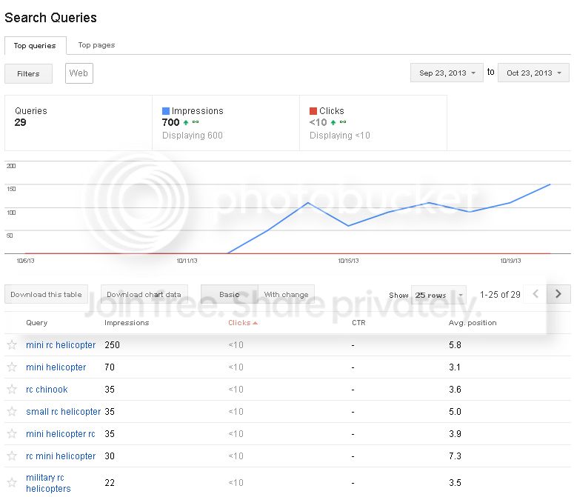Toggle Basic view mode
Screen dimensions: 574x497
coord(230,294)
